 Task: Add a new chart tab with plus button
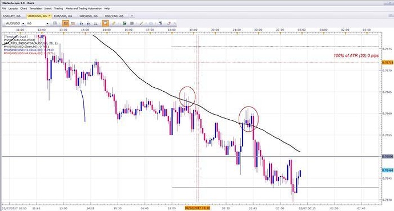[132, 16]
